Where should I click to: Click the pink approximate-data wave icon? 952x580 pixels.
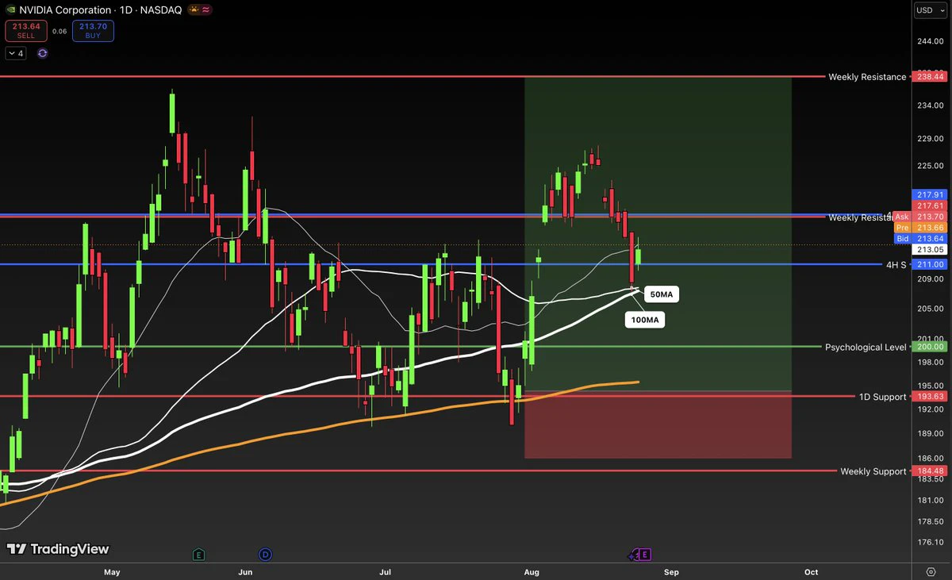[x=206, y=10]
